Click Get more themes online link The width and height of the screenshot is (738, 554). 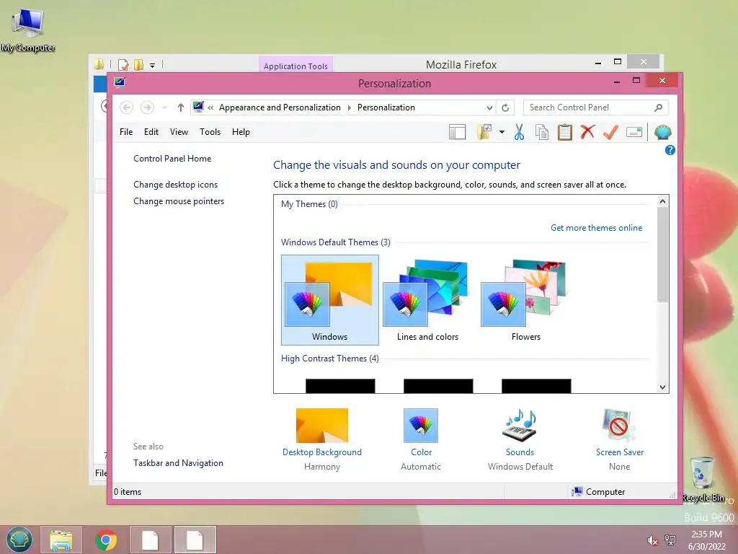(596, 228)
